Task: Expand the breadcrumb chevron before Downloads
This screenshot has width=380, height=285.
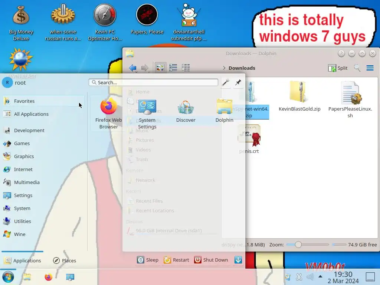Action: [224, 68]
